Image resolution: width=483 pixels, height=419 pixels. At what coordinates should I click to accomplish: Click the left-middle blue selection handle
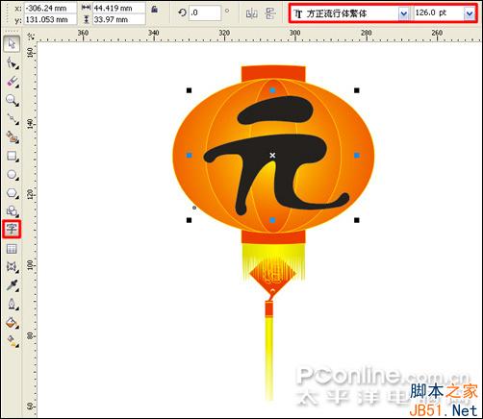(190, 156)
